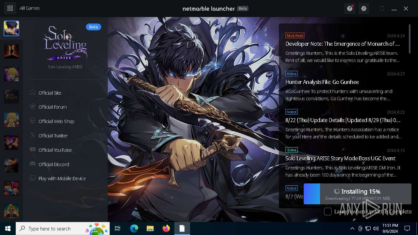Open Developer Note: The Emergence of Monarch article
Screen dimensions: 418x235
pyautogui.click(x=343, y=44)
